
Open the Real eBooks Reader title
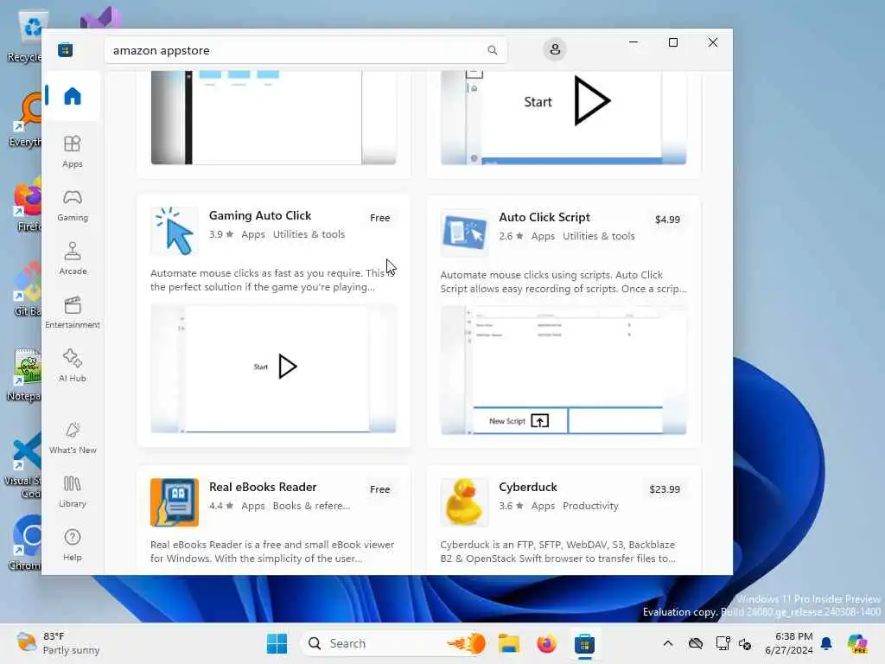tap(263, 487)
